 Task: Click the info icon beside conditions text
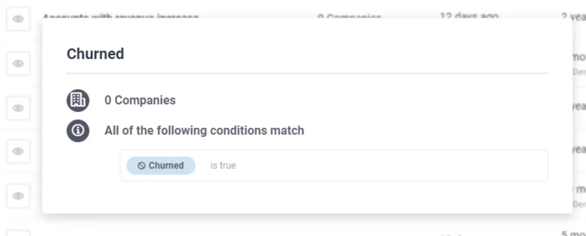pos(78,131)
